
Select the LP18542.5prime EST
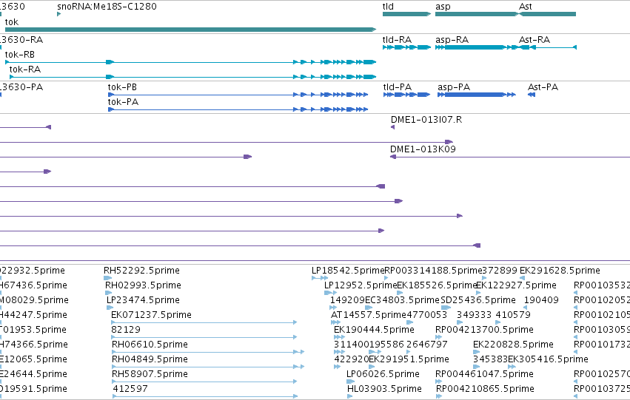point(320,278)
